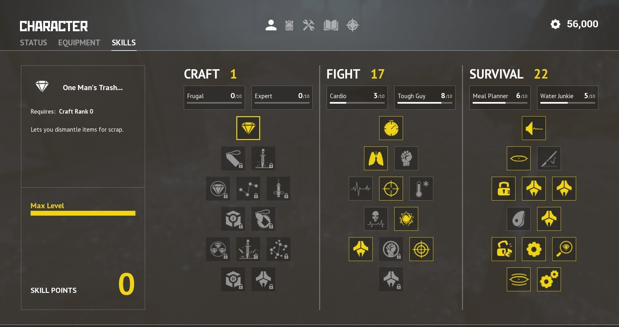Open the compass map icon
This screenshot has height=327, width=619.
point(352,25)
